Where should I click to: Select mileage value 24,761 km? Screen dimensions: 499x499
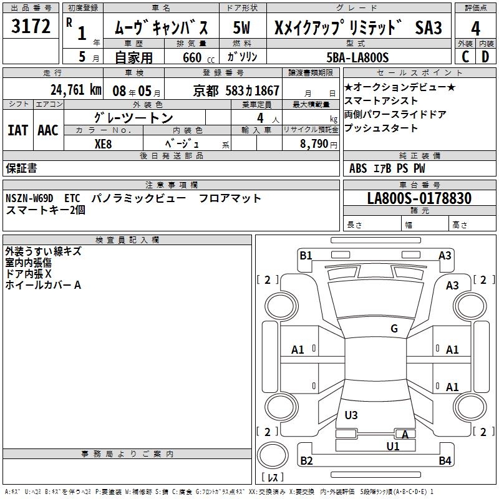(x=76, y=90)
